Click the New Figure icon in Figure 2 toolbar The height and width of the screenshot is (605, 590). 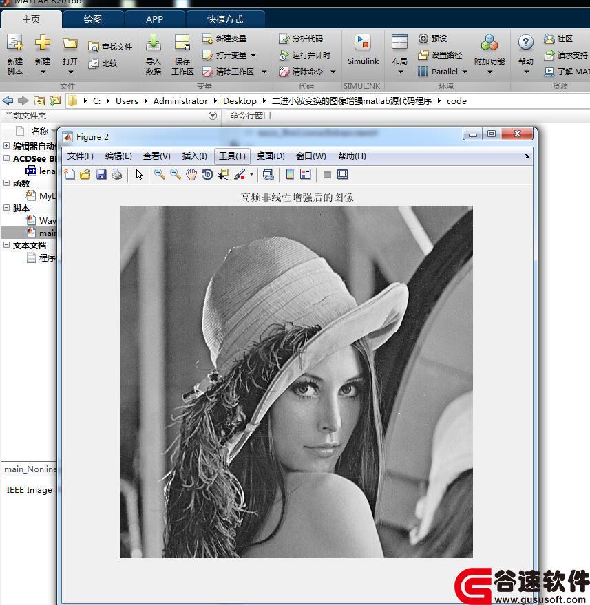(70, 174)
